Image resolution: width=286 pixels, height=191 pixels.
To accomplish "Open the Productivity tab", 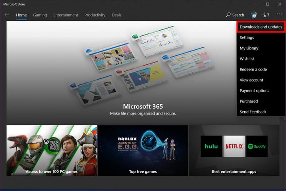I will click(95, 15).
